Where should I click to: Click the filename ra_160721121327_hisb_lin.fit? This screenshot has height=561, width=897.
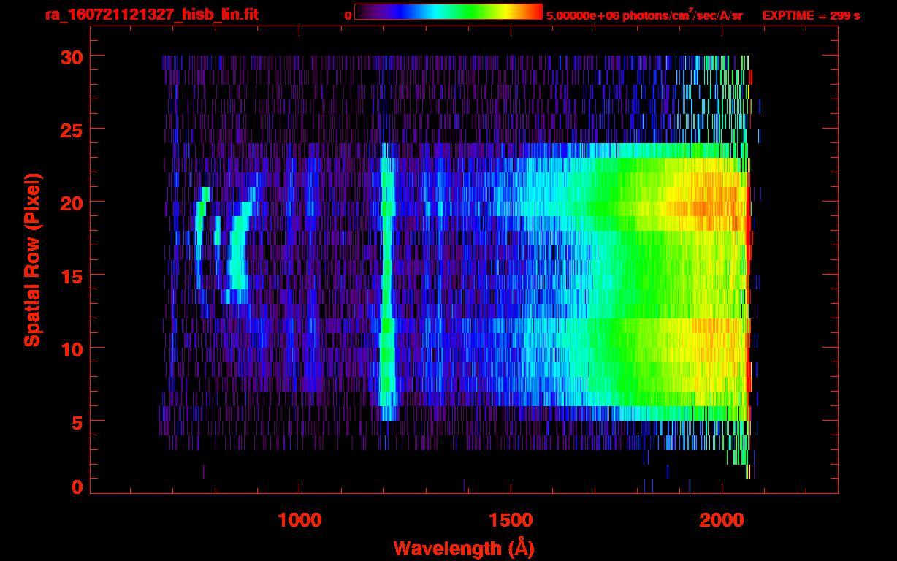tap(151, 15)
